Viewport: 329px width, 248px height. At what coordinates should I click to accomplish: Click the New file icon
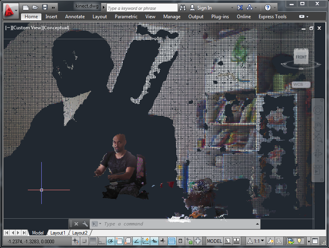[26, 8]
